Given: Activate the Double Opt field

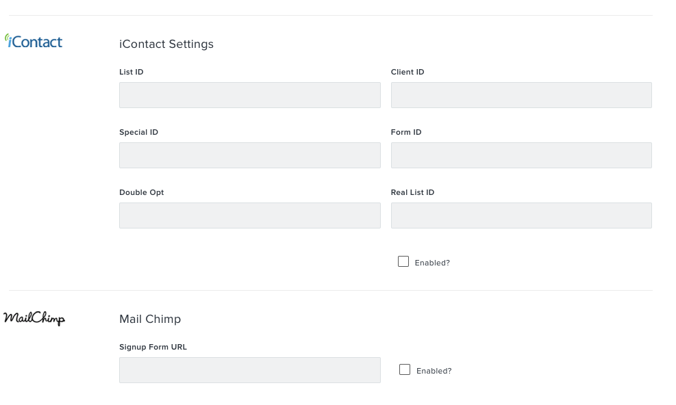Looking at the screenshot, I should (x=249, y=215).
